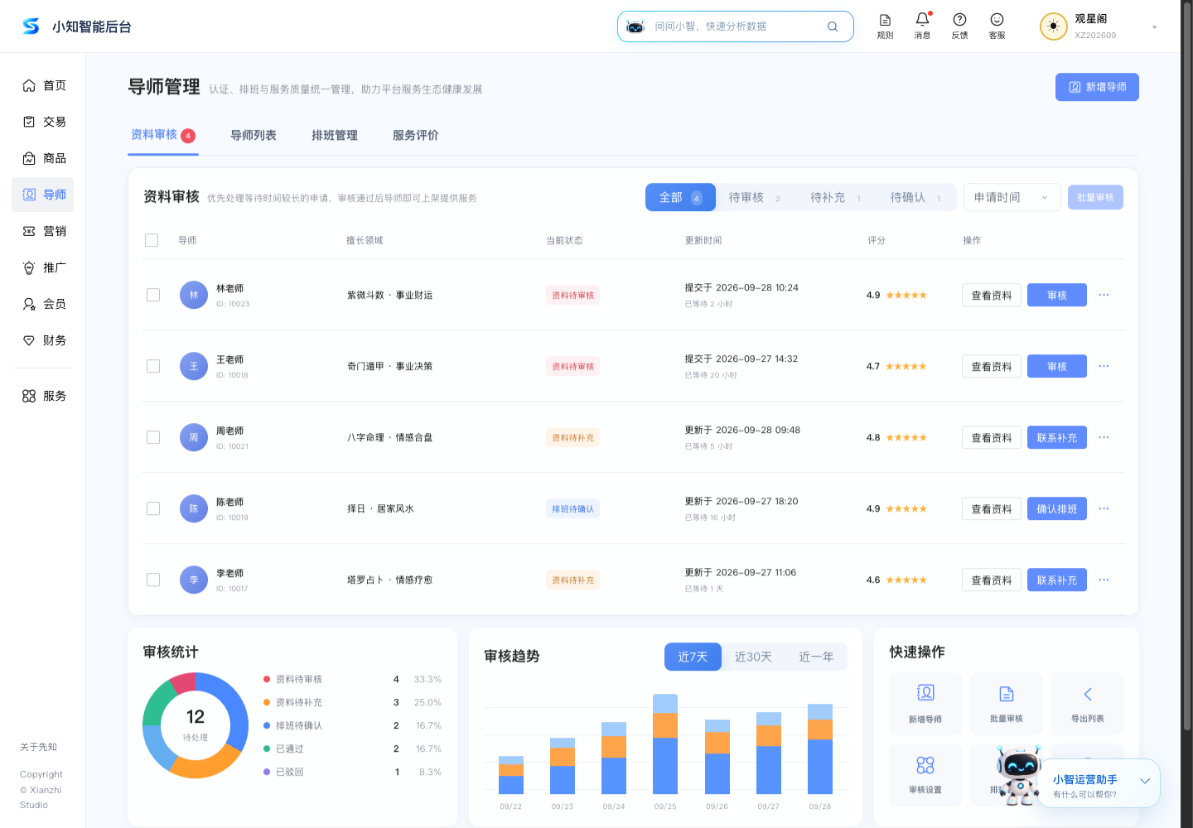Select 全部 filter
Image resolution: width=1193 pixels, height=828 pixels.
(680, 197)
